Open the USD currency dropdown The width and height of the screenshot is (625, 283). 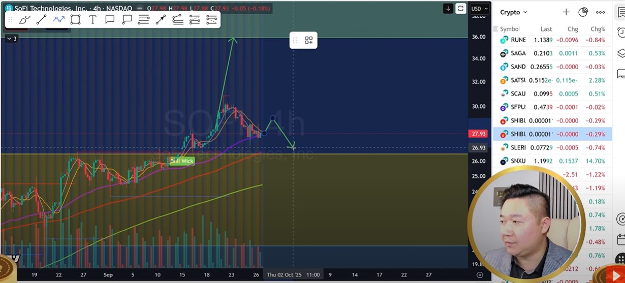point(479,9)
